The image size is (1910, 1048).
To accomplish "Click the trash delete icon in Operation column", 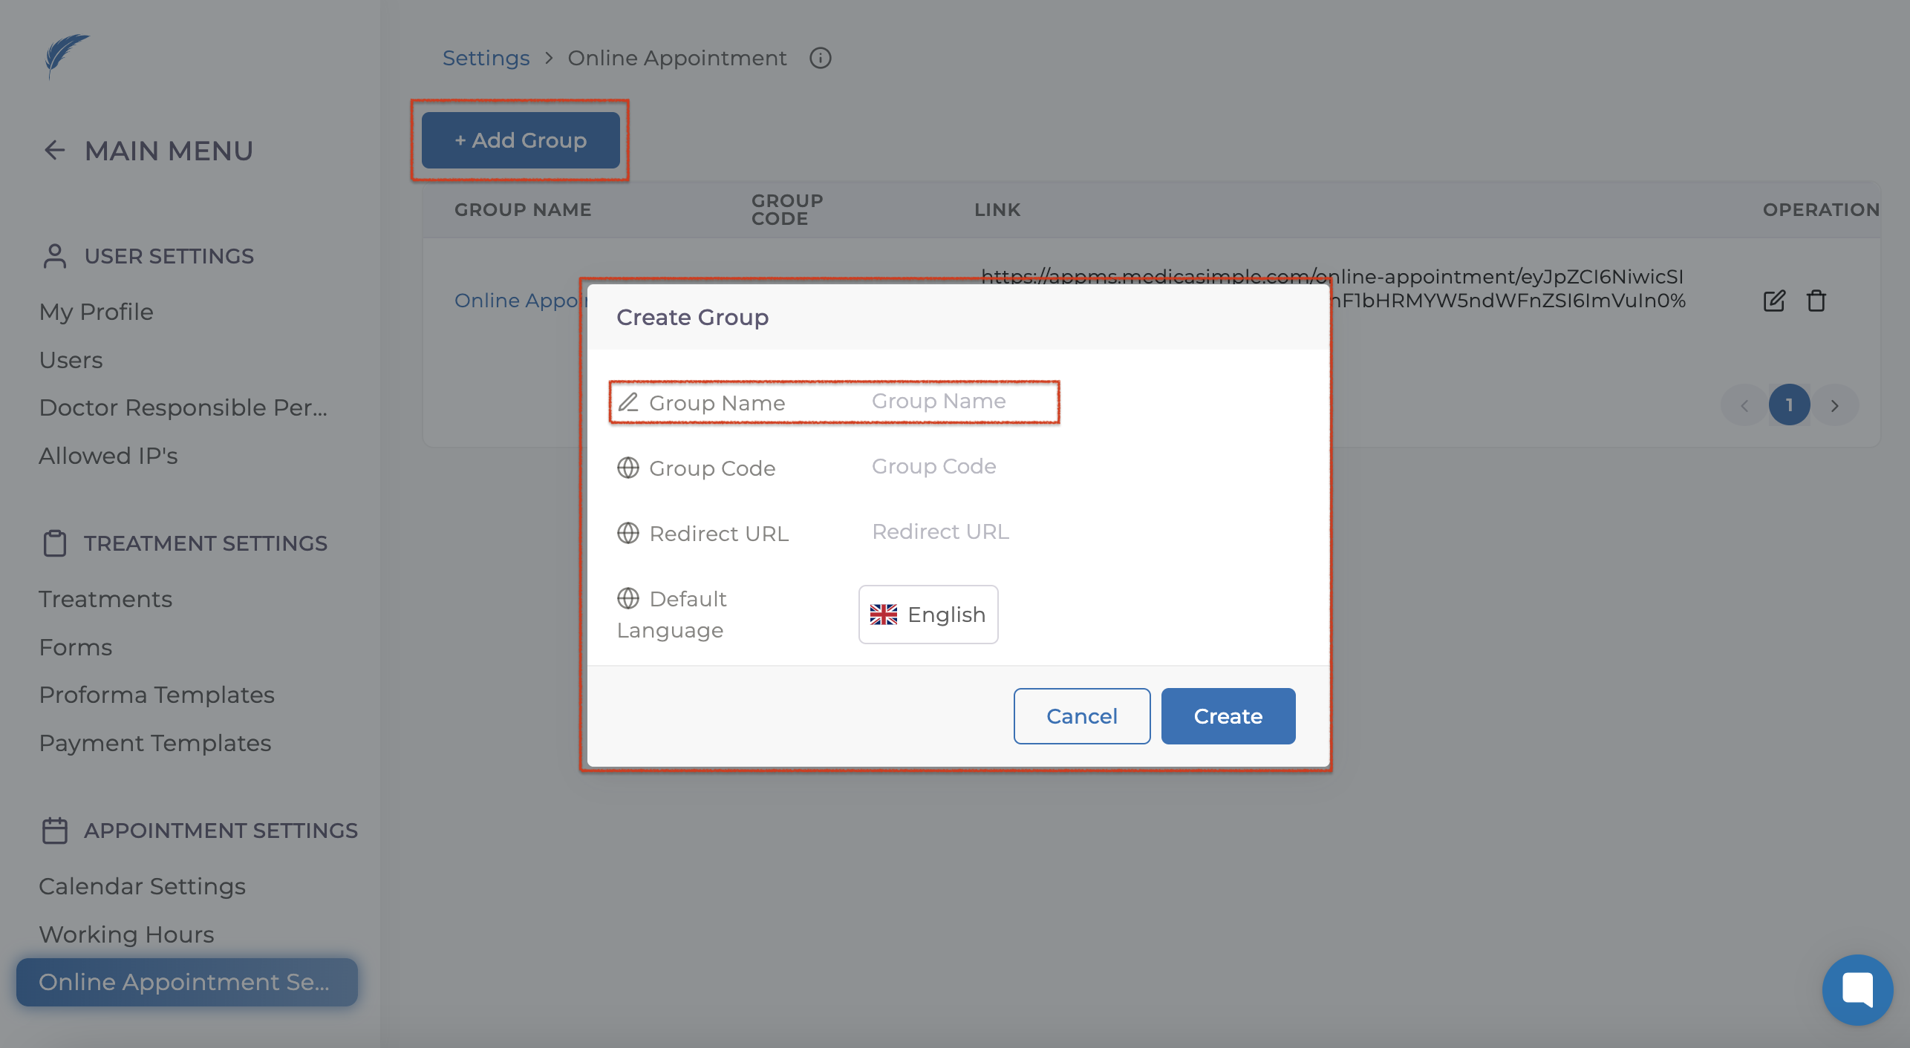I will [1816, 301].
